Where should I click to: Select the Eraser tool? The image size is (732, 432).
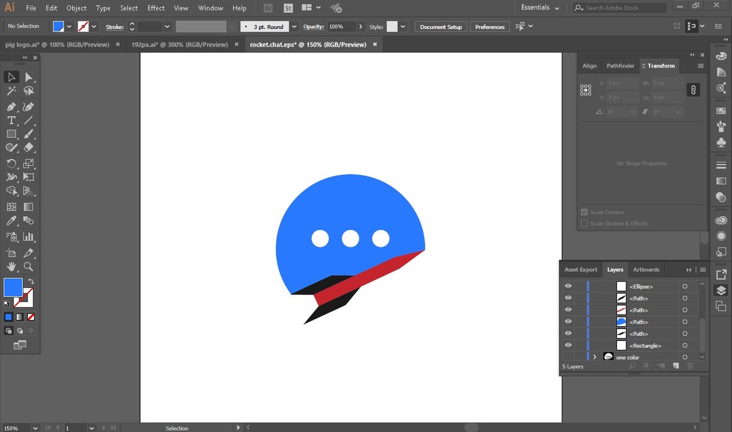(29, 148)
